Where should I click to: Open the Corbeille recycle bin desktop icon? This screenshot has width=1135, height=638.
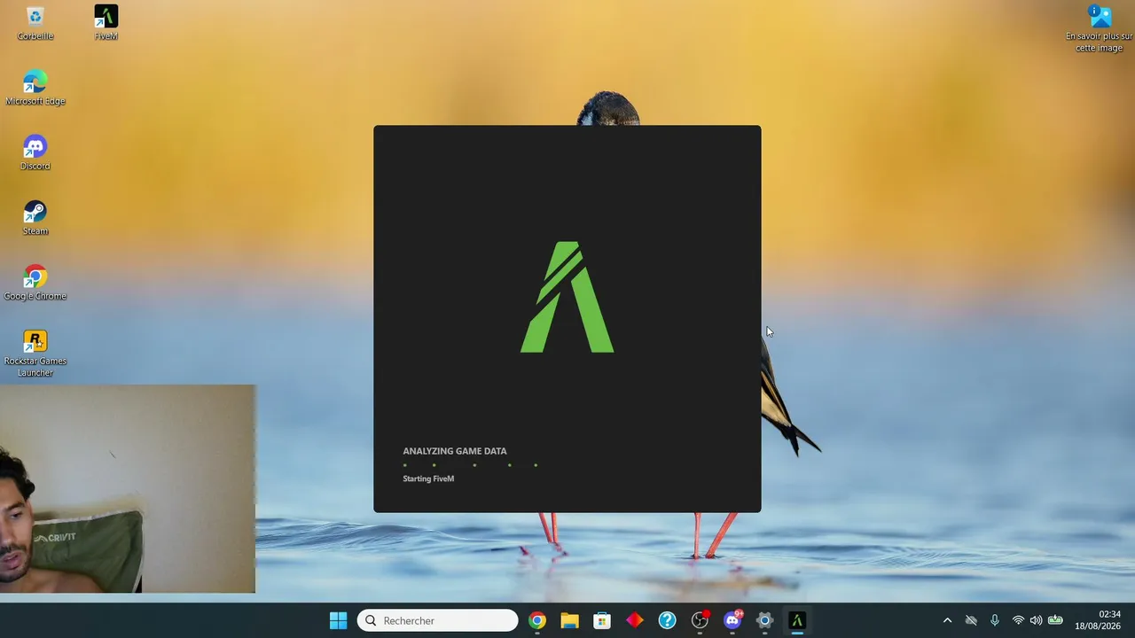click(x=35, y=23)
